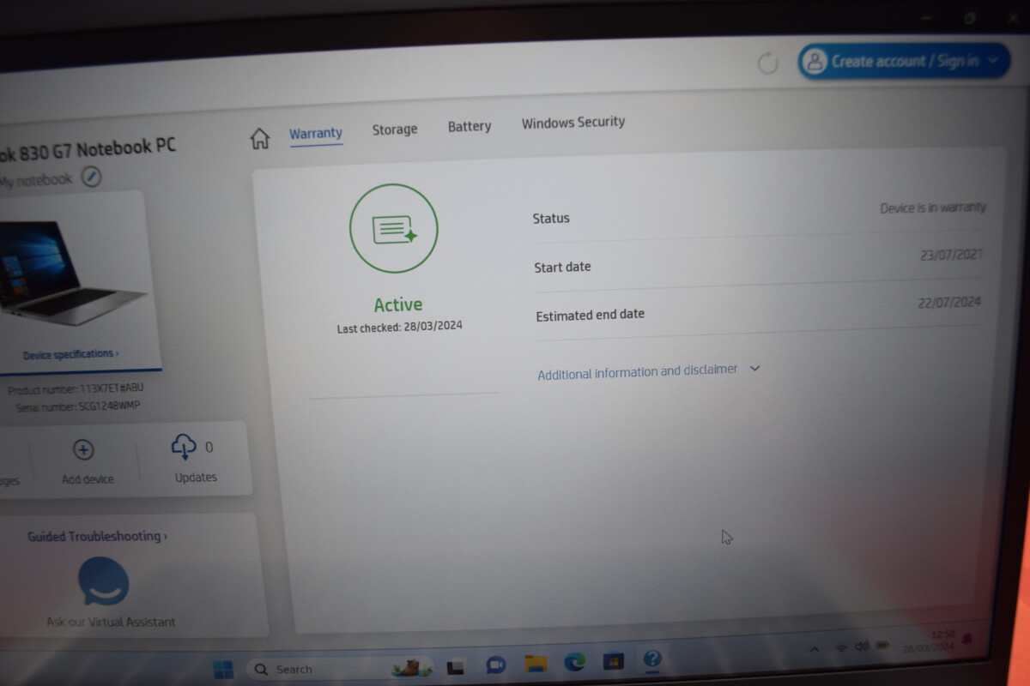The image size is (1030, 686).
Task: Click the taskbar Search box
Action: [x=340, y=669]
